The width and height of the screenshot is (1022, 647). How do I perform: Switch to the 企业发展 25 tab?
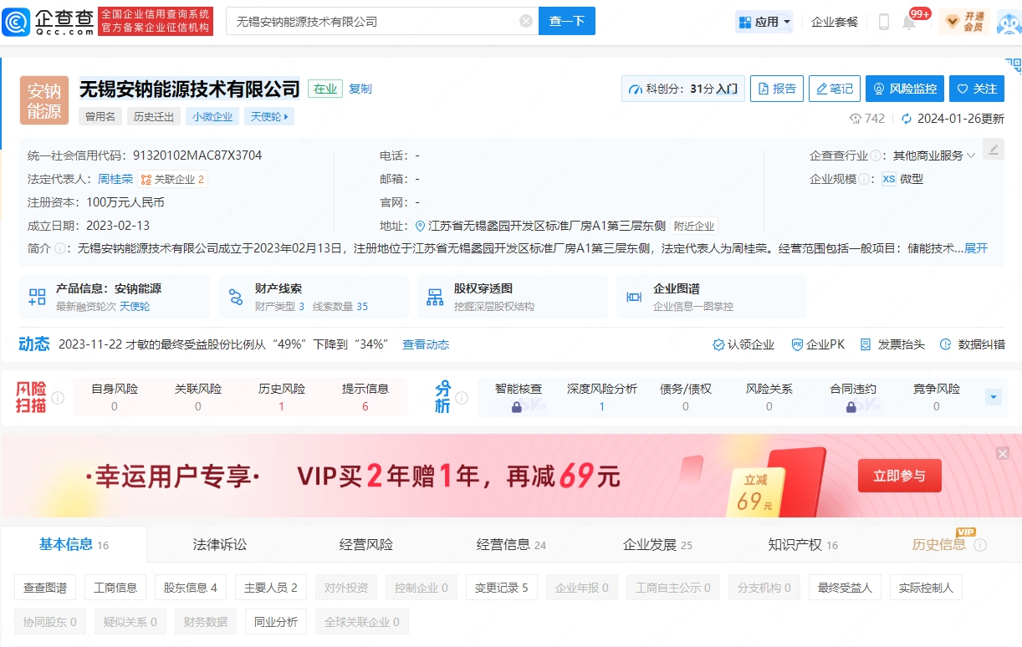point(656,543)
